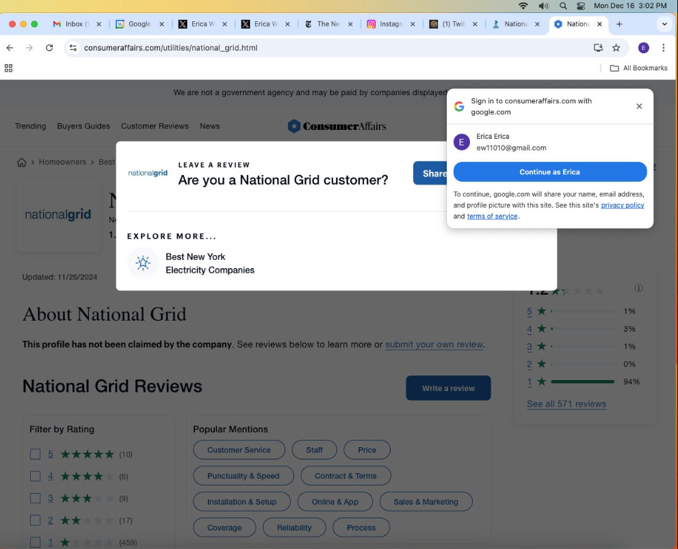Click the install app icon in address bar
The image size is (678, 549).
click(x=598, y=48)
